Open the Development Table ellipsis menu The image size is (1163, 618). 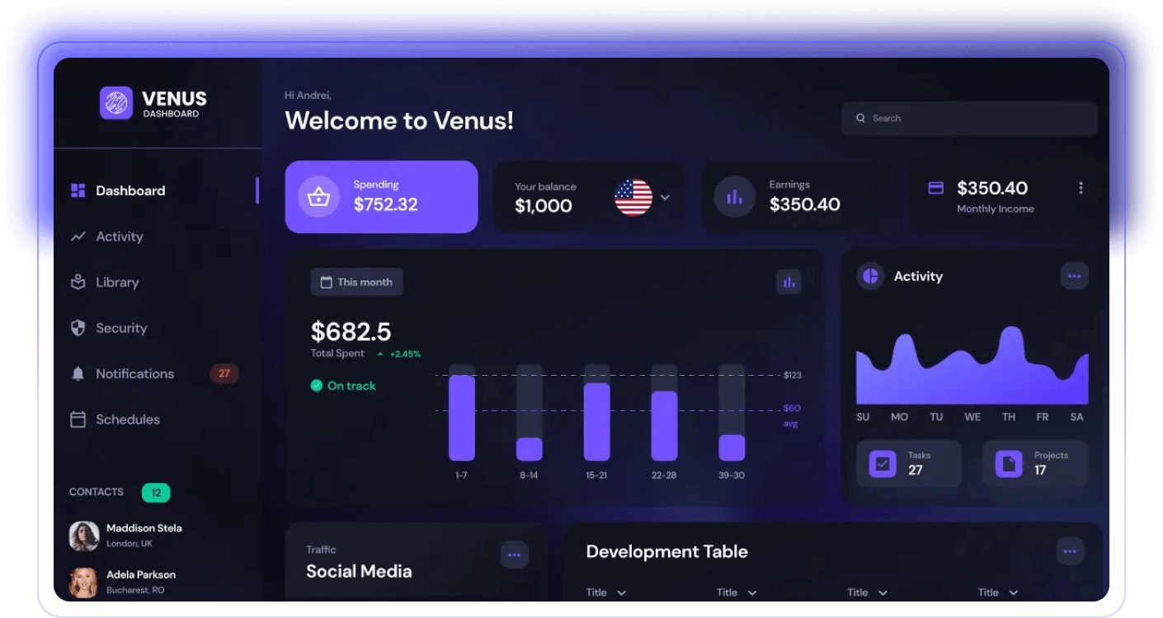point(1070,551)
